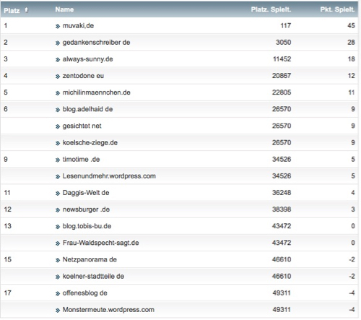This screenshot has width=361, height=320.
Task: Click the sort arrow next to Platz
Action: click(x=27, y=10)
